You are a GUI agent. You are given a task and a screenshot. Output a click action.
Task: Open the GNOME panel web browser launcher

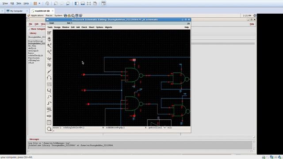point(65,16)
